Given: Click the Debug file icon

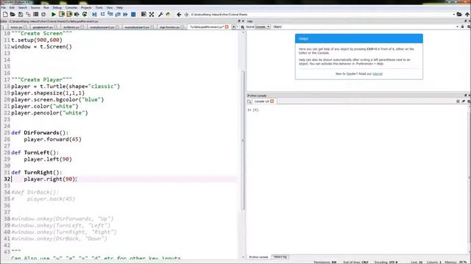Looking at the screenshot, I should pyautogui.click(x=95, y=15).
